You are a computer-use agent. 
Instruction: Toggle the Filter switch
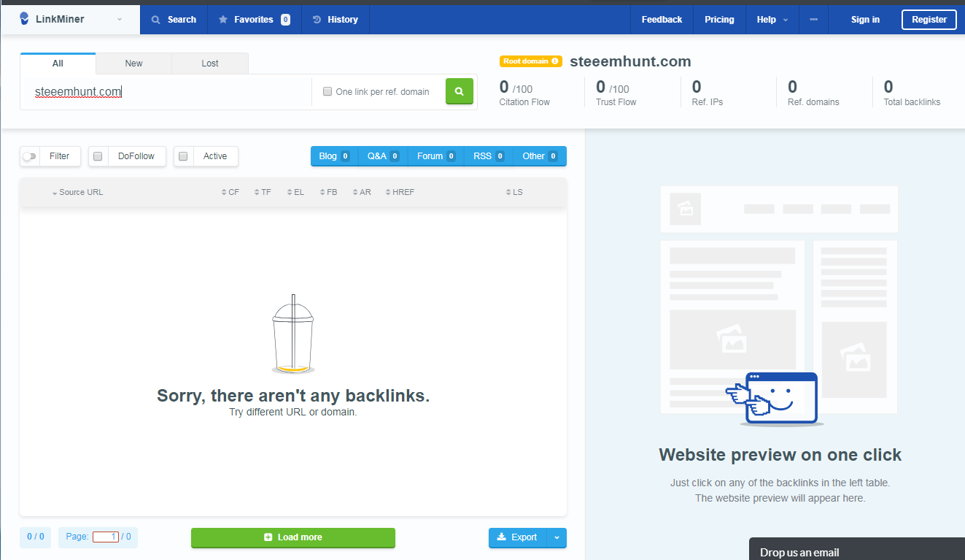pyautogui.click(x=29, y=156)
